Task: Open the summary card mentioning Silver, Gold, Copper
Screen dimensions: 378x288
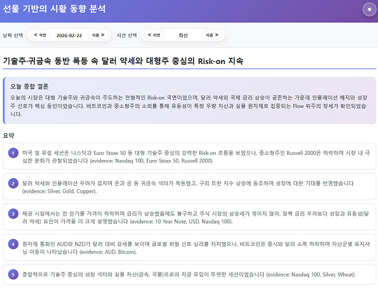Action: click(190, 187)
